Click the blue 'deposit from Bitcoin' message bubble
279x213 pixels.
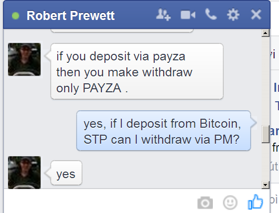pos(164,131)
